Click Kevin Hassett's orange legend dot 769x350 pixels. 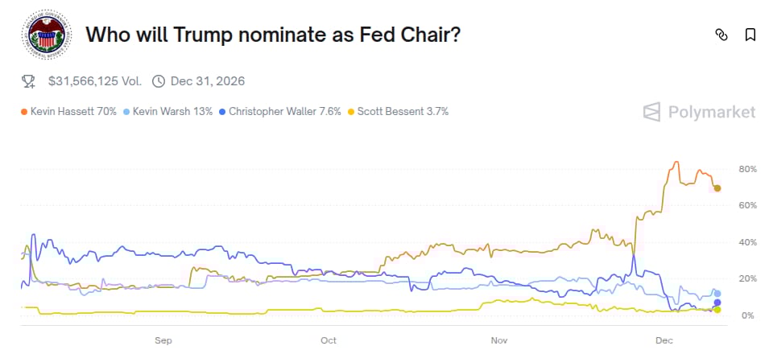coord(24,111)
